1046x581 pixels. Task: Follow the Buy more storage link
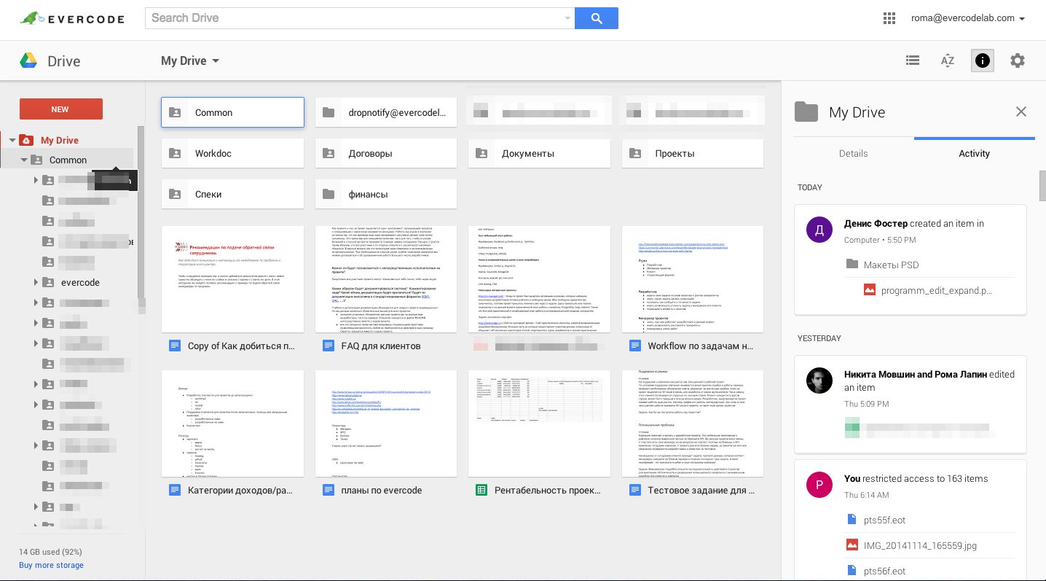click(51, 565)
